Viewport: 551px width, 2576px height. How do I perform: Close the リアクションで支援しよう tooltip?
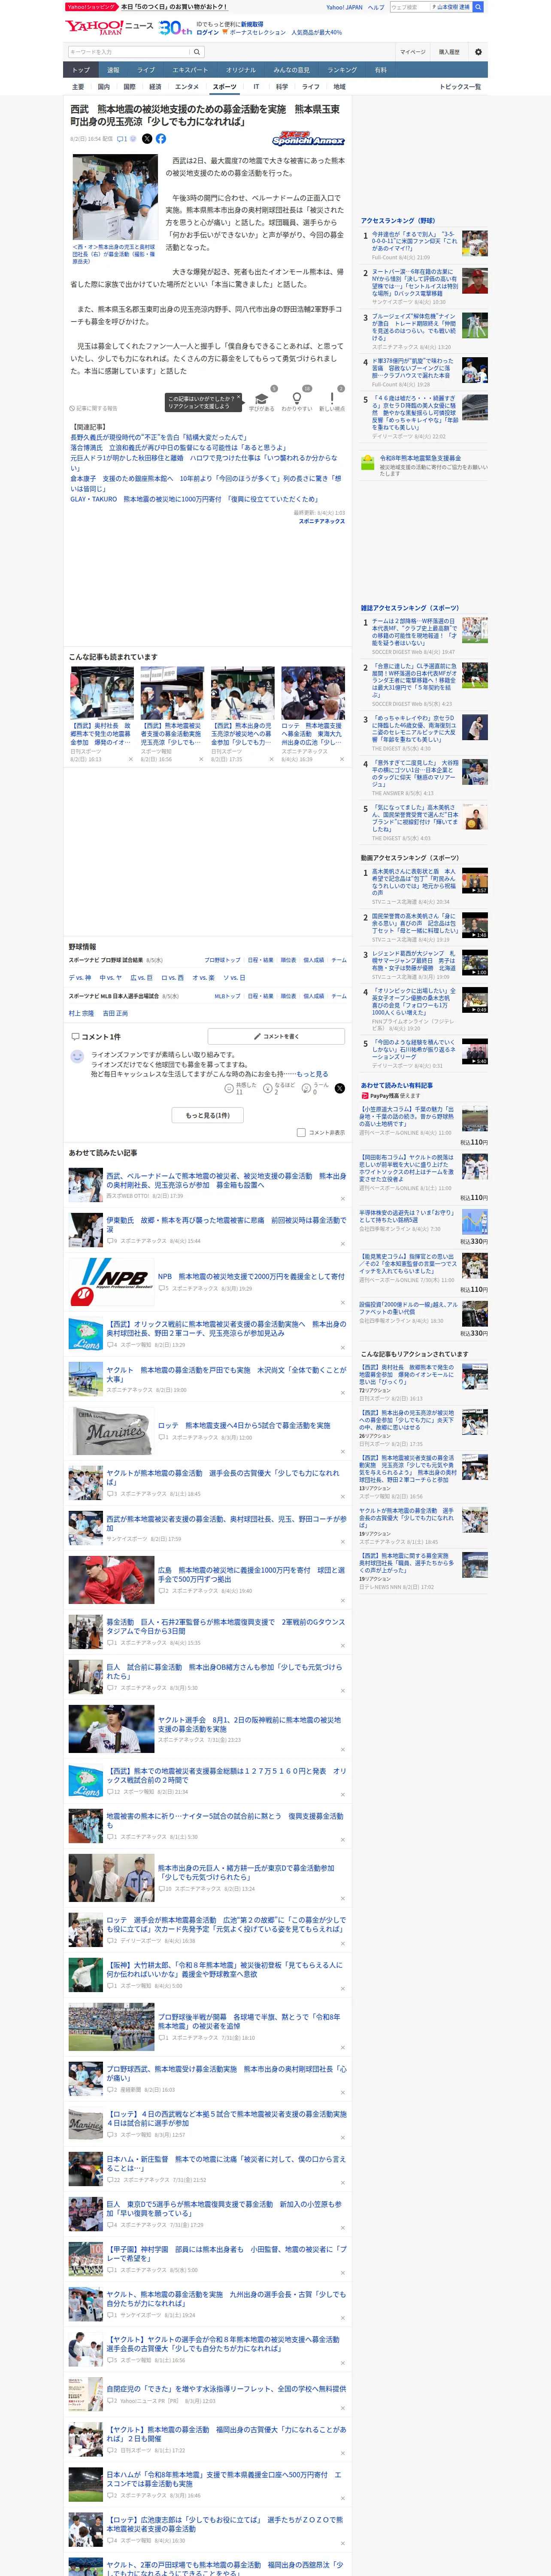pyautogui.click(x=240, y=398)
